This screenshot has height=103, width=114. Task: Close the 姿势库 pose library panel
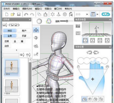[x=30, y=20]
